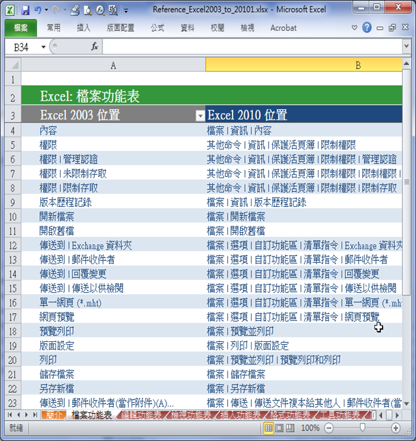Open the undo history dropdown arrow
416x441 pixels.
pos(46,10)
